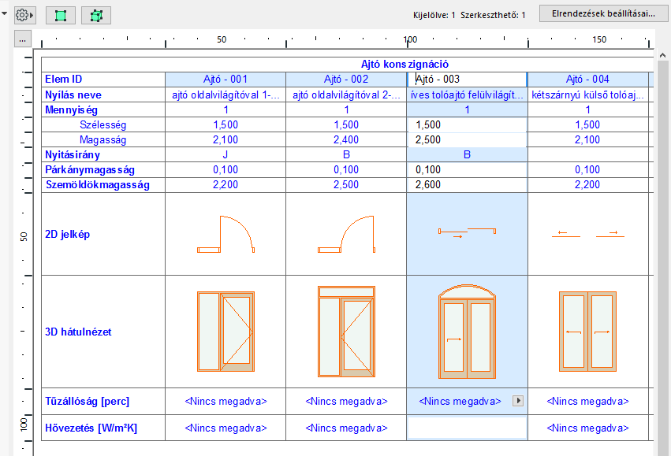Image resolution: width=671 pixels, height=456 pixels.
Task: Edit the Szélesség value of Ajtó - 003
Action: (x=467, y=124)
